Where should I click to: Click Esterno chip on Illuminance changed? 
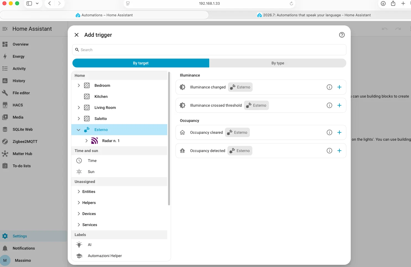240,87
